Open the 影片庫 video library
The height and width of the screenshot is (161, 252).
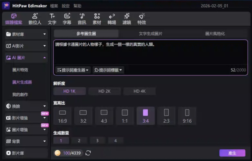(x=26, y=153)
